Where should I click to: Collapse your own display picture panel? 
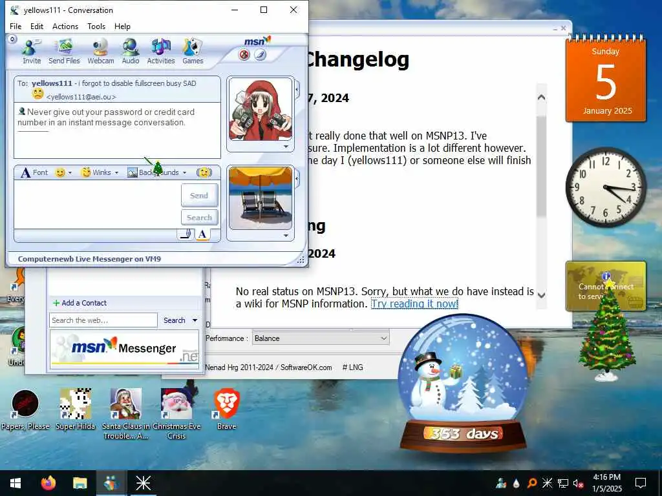click(x=297, y=179)
